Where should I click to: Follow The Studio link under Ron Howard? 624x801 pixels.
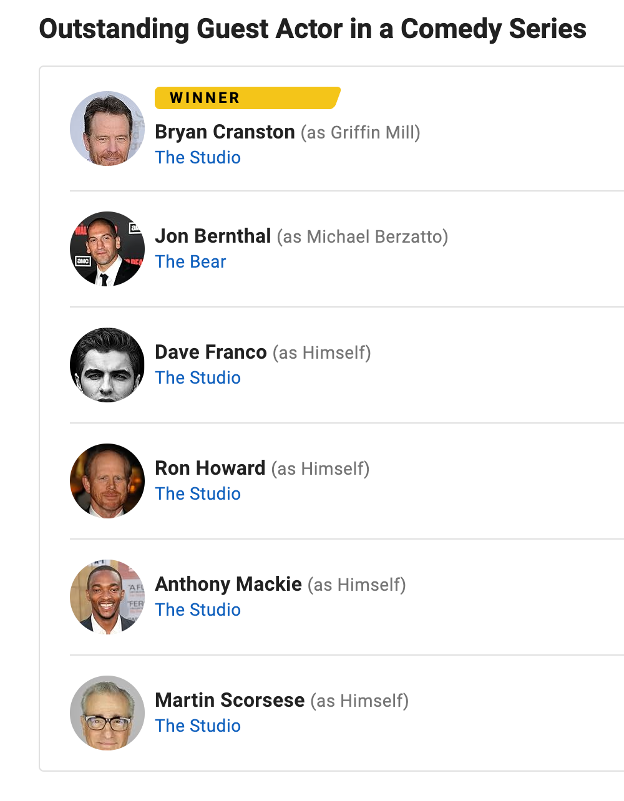click(x=198, y=494)
